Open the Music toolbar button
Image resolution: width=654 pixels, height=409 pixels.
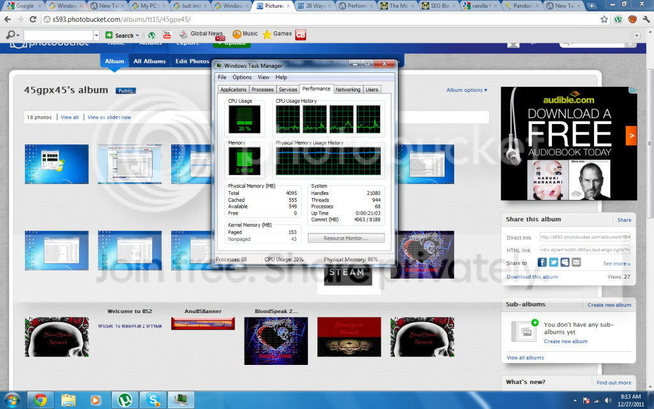tap(245, 34)
